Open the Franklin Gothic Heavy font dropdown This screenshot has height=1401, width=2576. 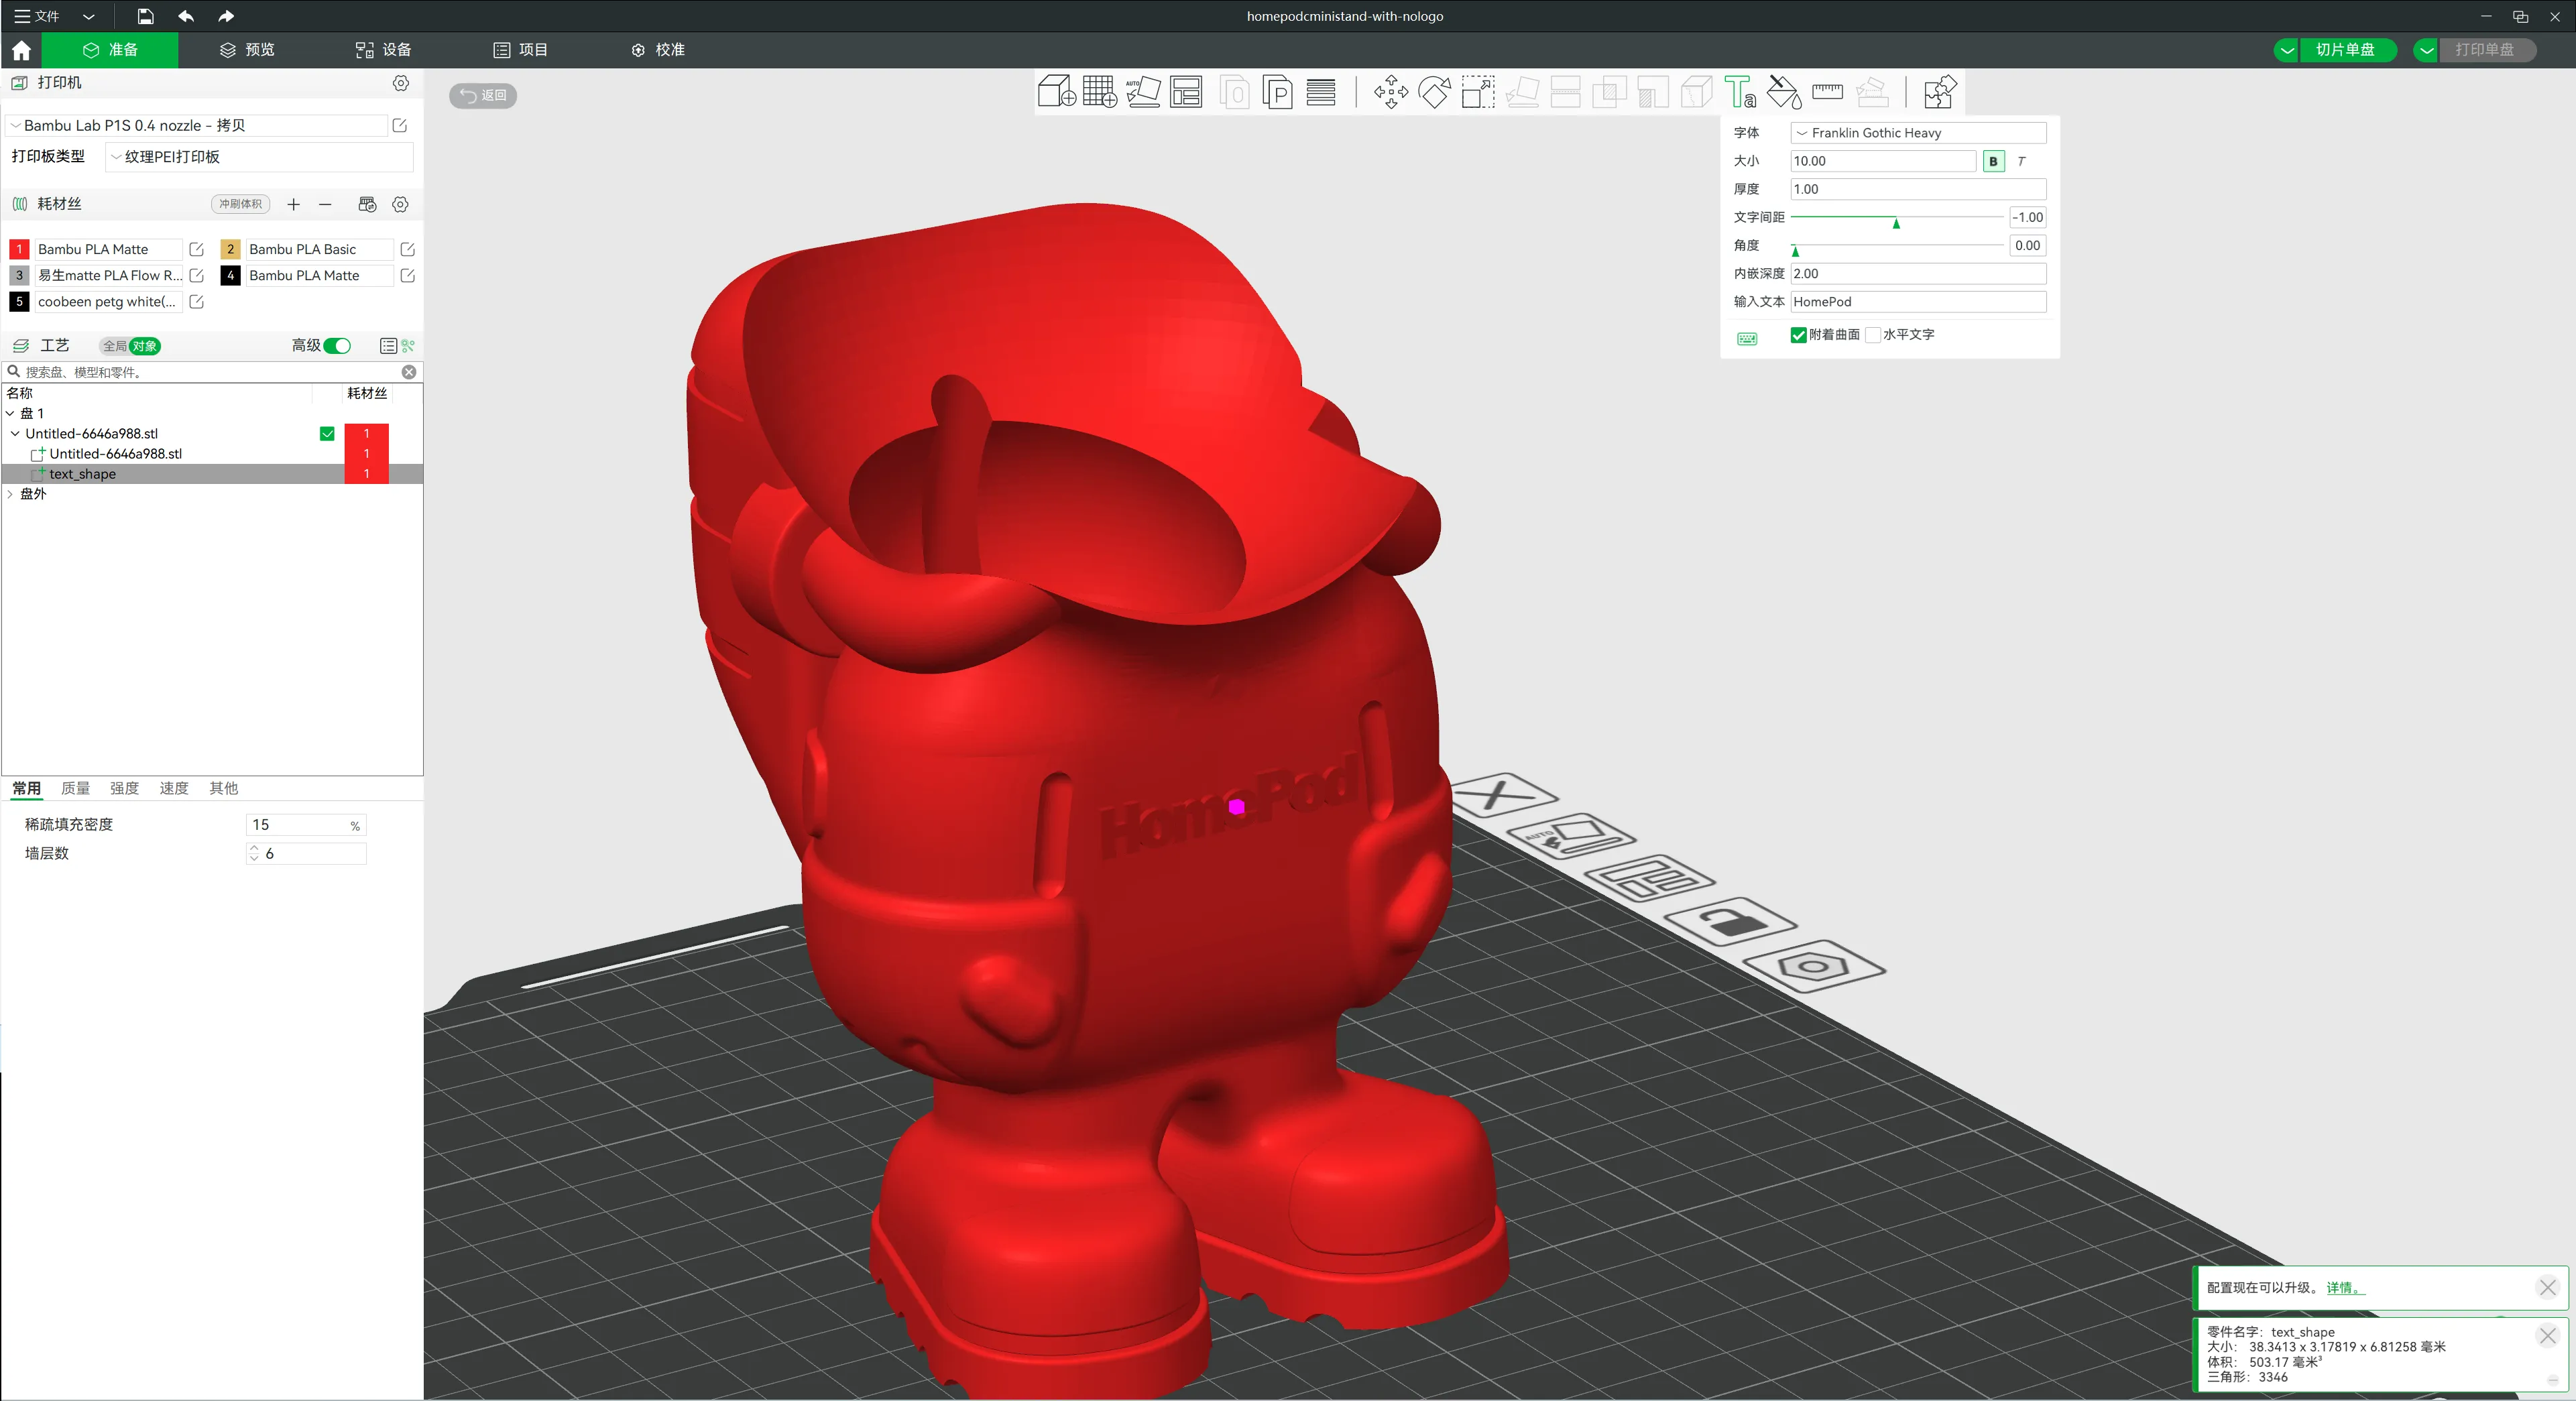1918,133
